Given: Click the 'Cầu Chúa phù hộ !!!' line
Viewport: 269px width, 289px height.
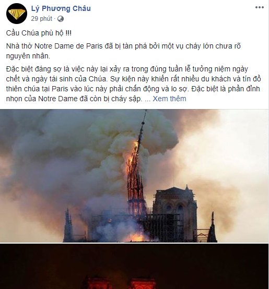Looking at the screenshot, I should [39, 33].
